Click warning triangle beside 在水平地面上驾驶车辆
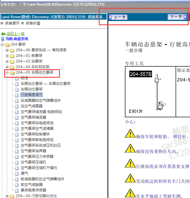Image resolution: width=190 pixels, height=198 pixels. (130, 193)
